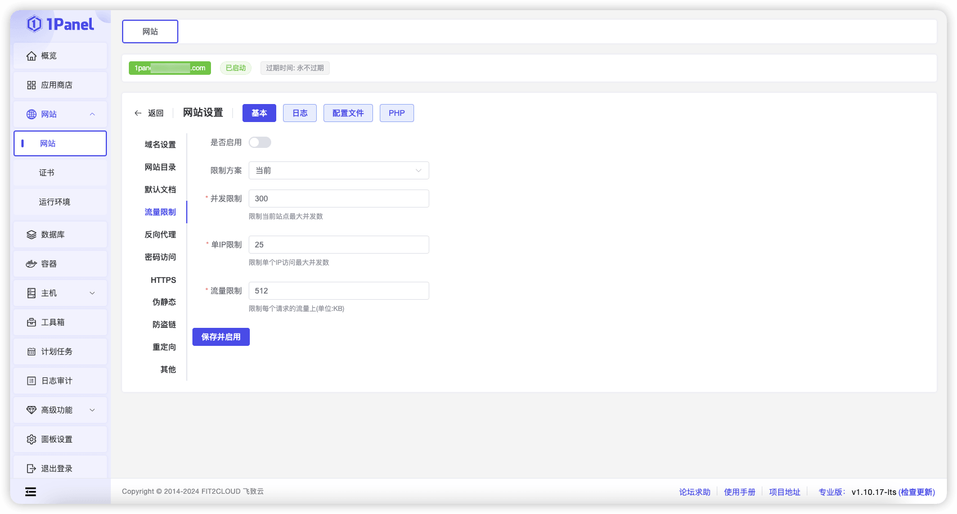Open the 面板设置 panel settings
957x514 pixels.
coord(56,439)
